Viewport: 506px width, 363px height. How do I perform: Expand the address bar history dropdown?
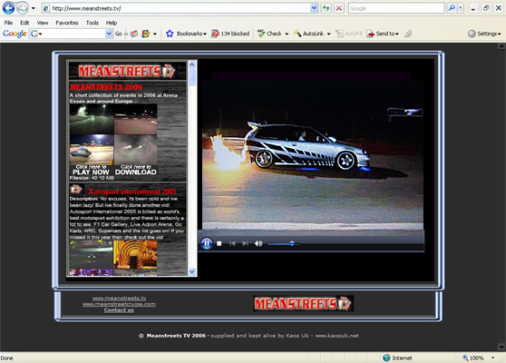pyautogui.click(x=314, y=8)
